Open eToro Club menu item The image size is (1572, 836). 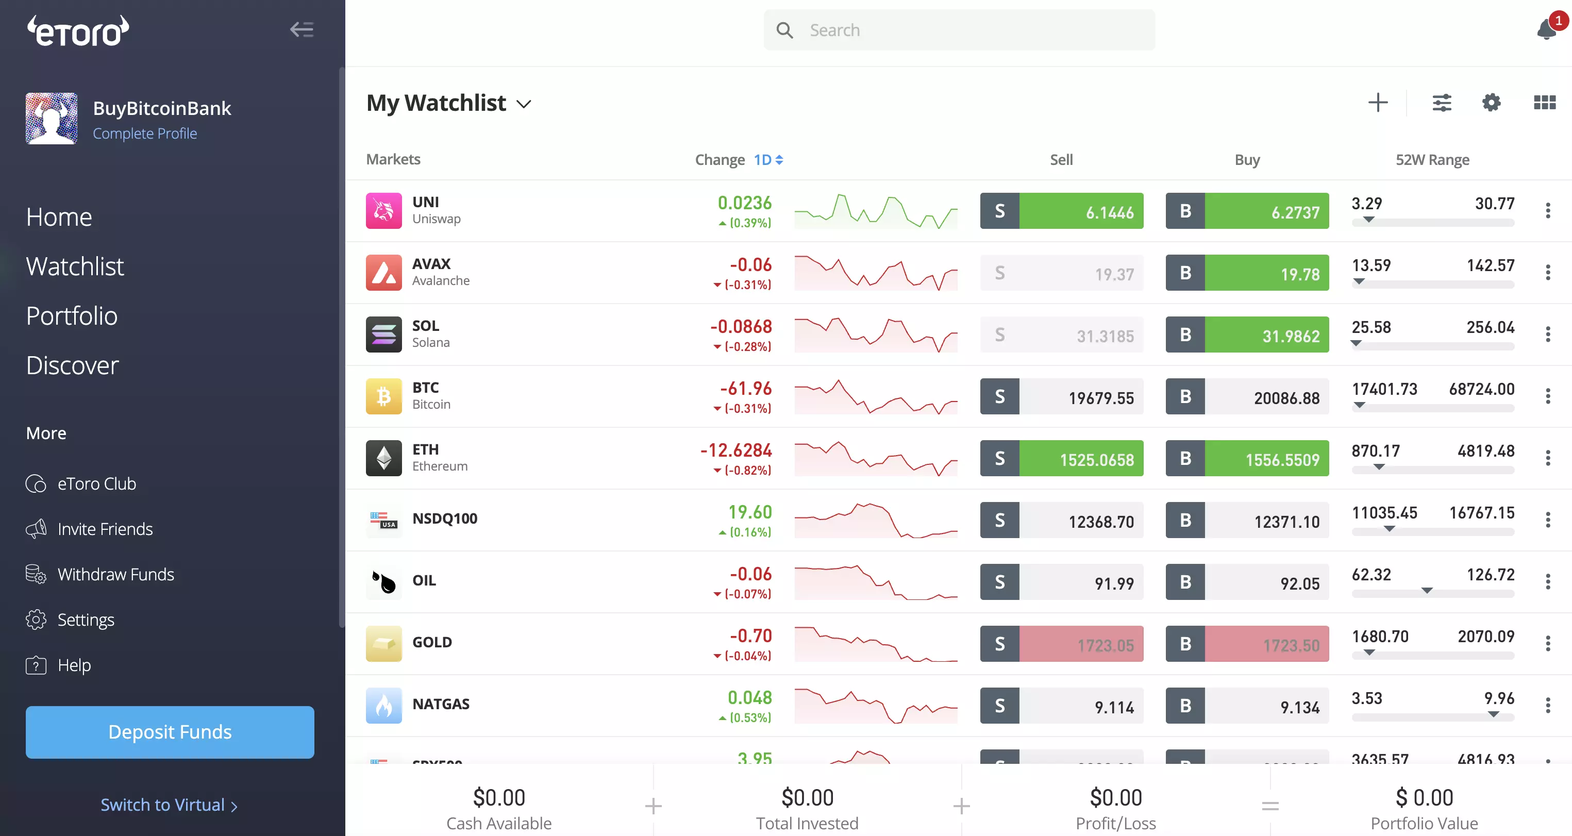point(81,484)
